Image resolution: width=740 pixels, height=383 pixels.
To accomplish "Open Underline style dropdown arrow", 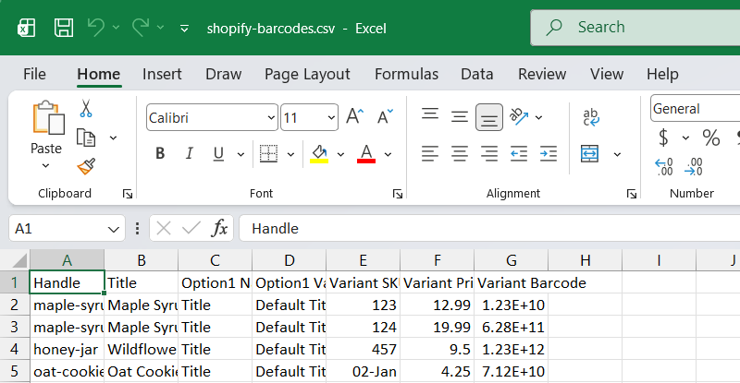I will click(240, 154).
